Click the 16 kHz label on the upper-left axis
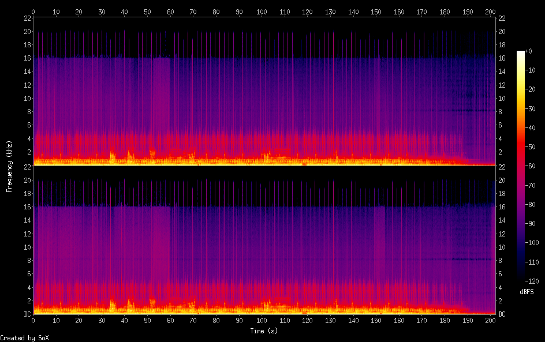545x342 pixels. coord(25,58)
